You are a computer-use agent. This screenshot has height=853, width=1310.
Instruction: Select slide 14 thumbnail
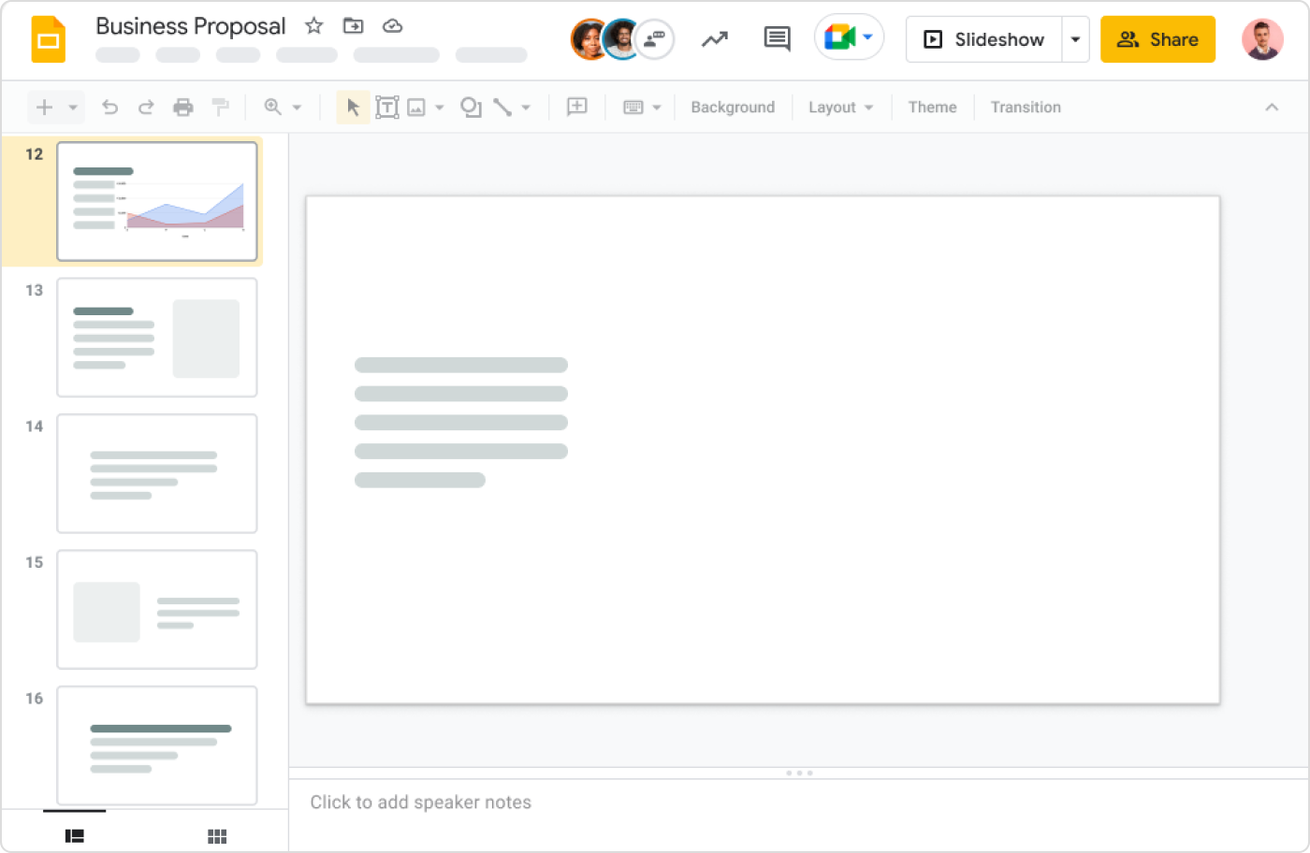coord(157,473)
